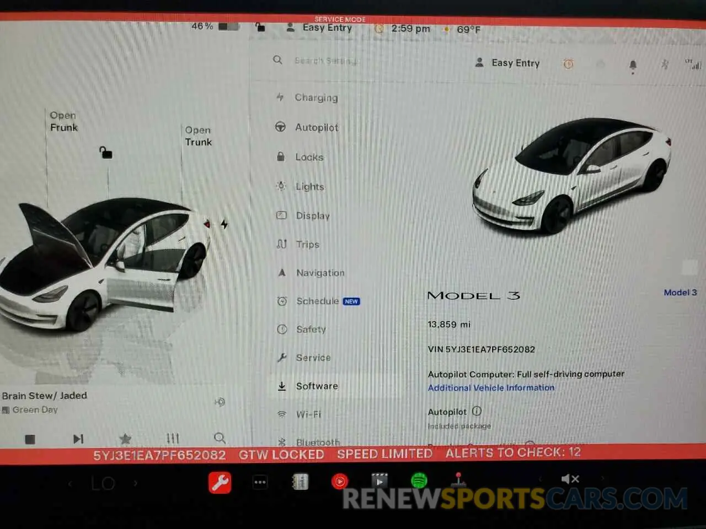This screenshot has width=706, height=529.
Task: Raise the volume with right chevron
Action: pos(603,478)
